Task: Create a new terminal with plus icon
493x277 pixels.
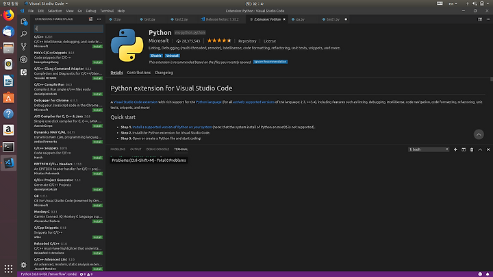Action: tap(455, 149)
